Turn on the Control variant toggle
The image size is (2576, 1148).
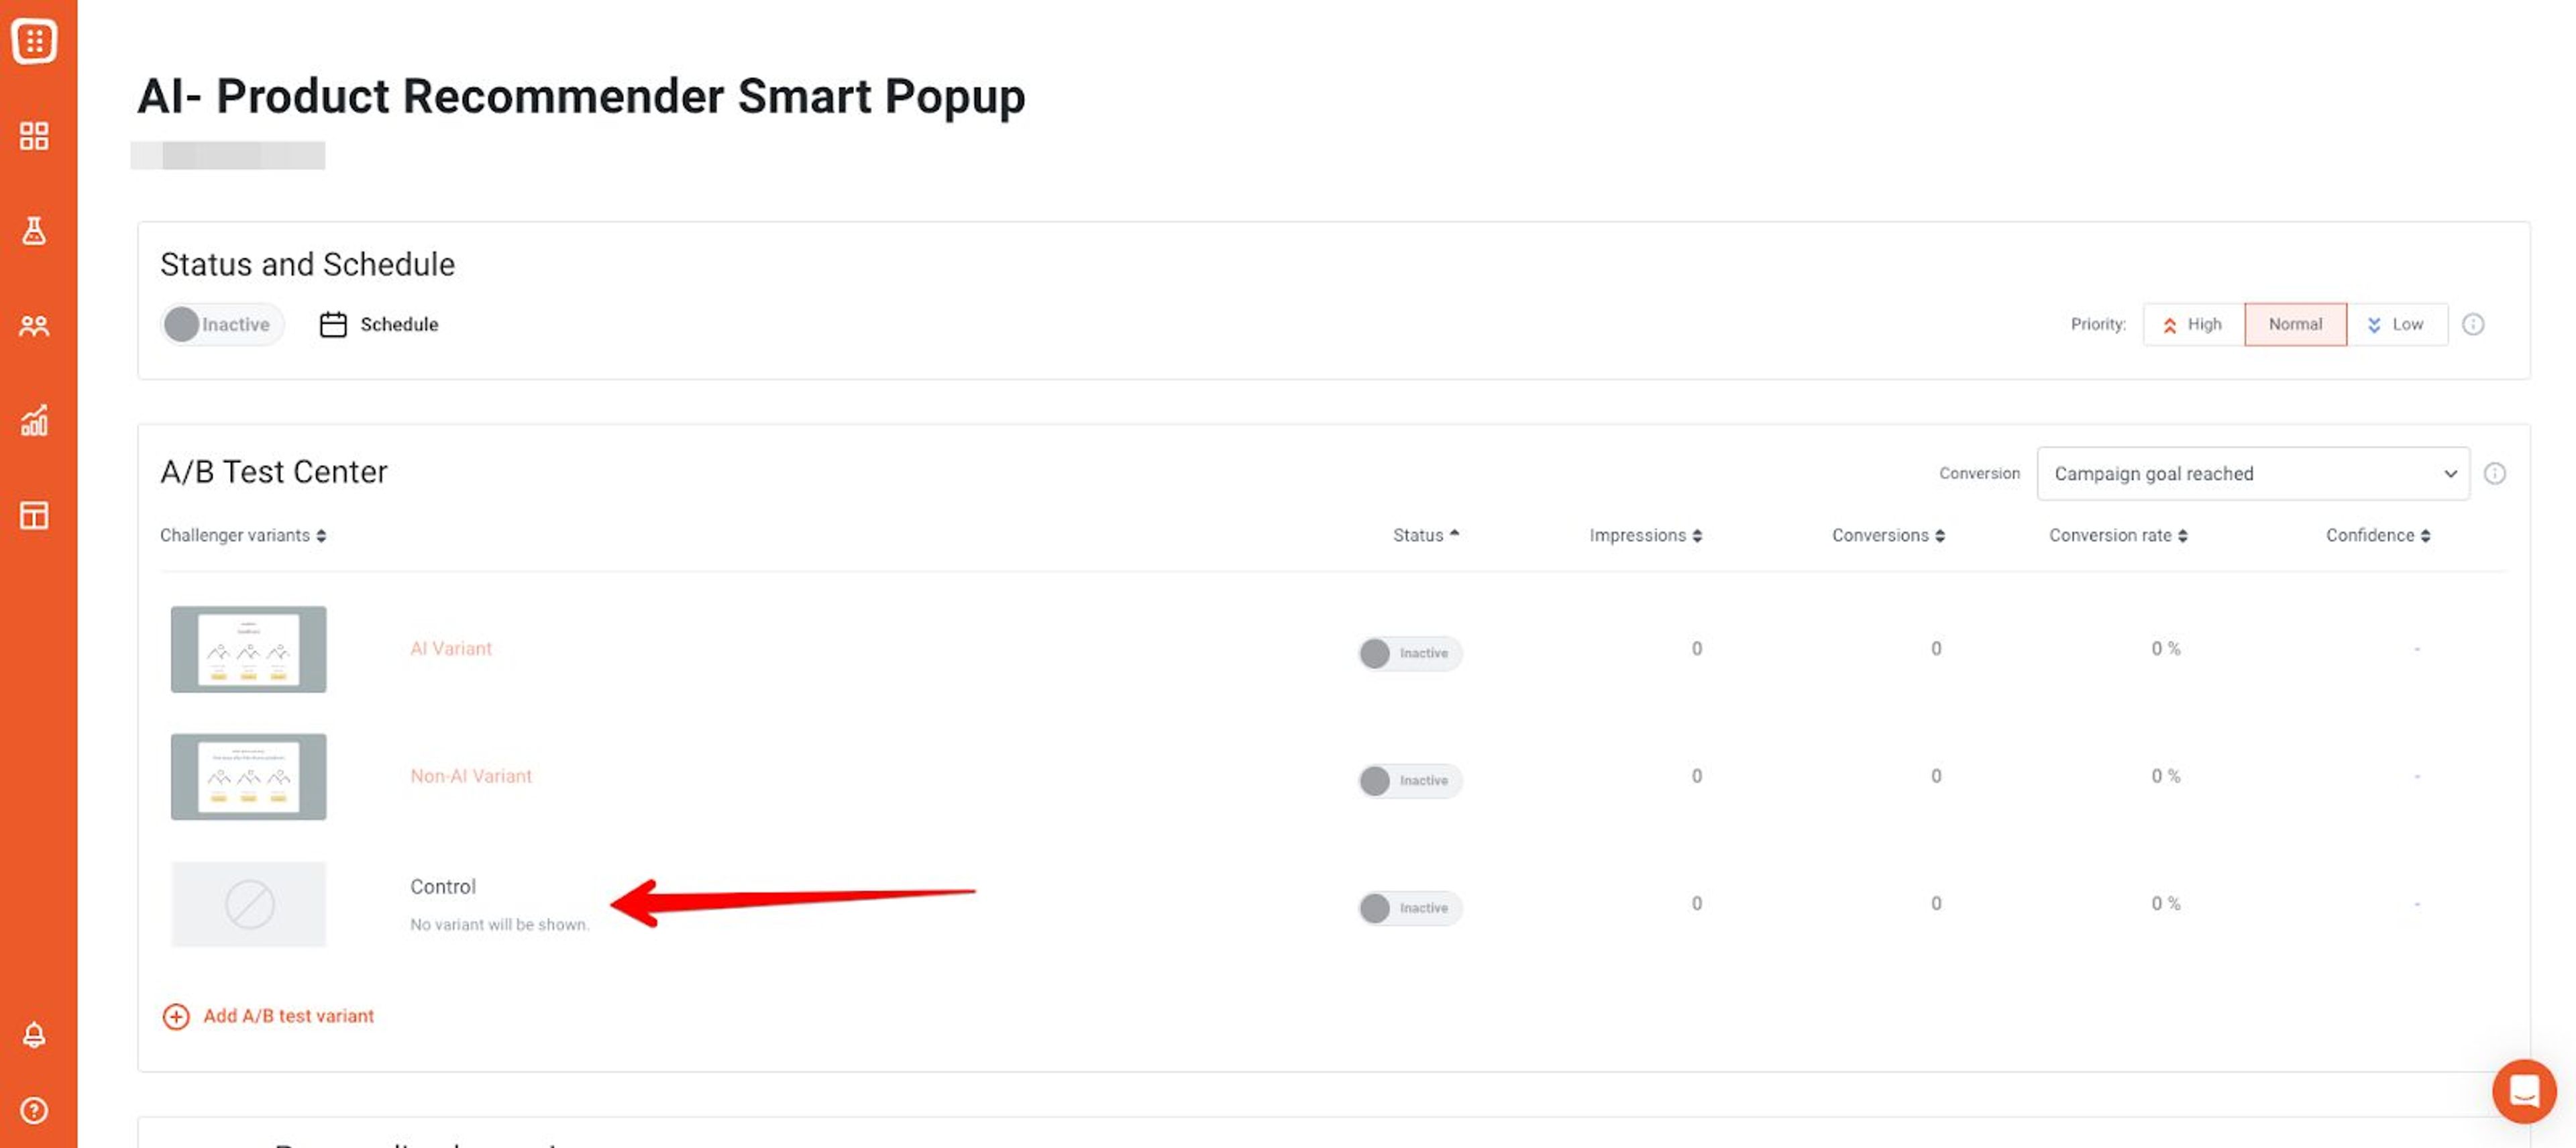pyautogui.click(x=1409, y=908)
